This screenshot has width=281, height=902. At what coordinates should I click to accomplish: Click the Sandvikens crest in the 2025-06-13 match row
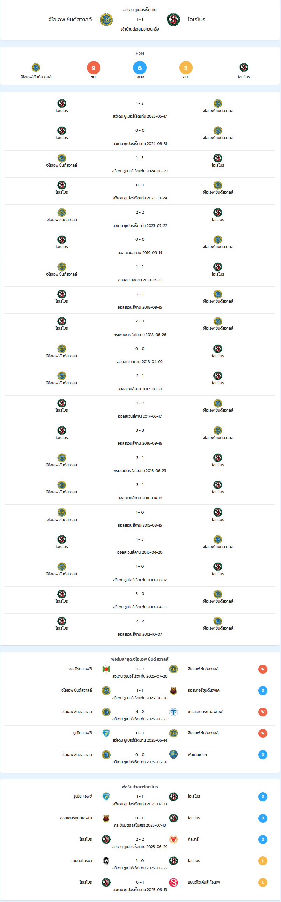pyautogui.click(x=173, y=882)
